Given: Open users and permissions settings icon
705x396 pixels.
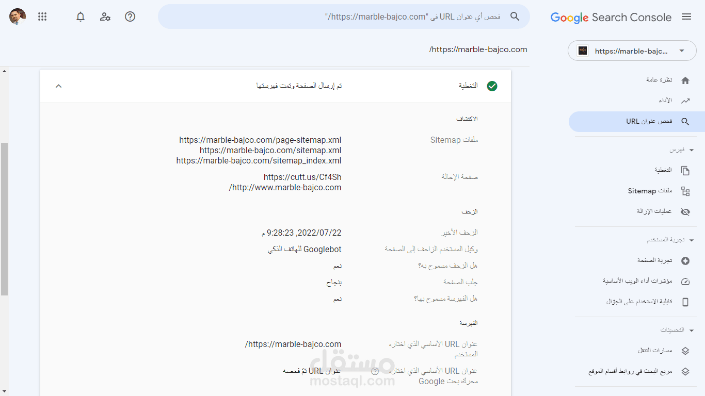Looking at the screenshot, I should pyautogui.click(x=105, y=16).
